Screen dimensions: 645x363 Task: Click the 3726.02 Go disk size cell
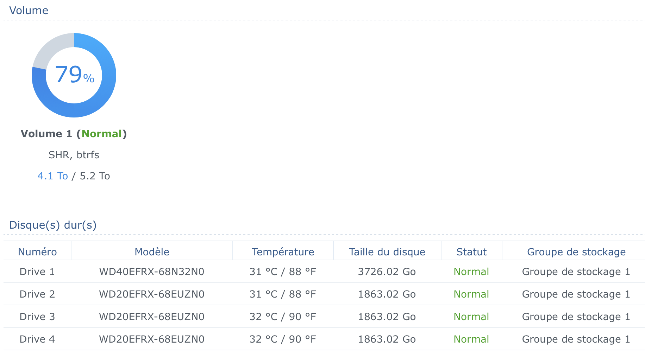pos(387,272)
